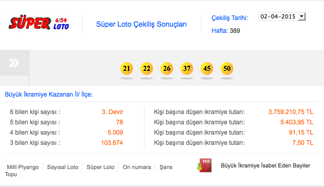Click the 3.759.210,75 TL prize amount
This screenshot has height=187, width=324.
coord(291,112)
